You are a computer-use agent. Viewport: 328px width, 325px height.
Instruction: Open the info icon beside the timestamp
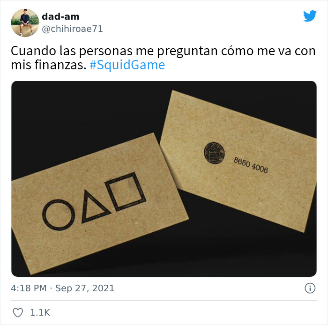click(310, 288)
